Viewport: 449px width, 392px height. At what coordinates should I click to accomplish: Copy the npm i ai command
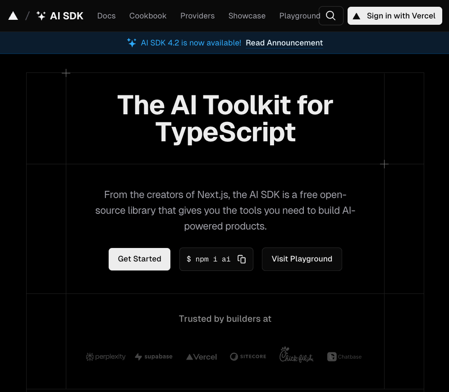pyautogui.click(x=241, y=259)
